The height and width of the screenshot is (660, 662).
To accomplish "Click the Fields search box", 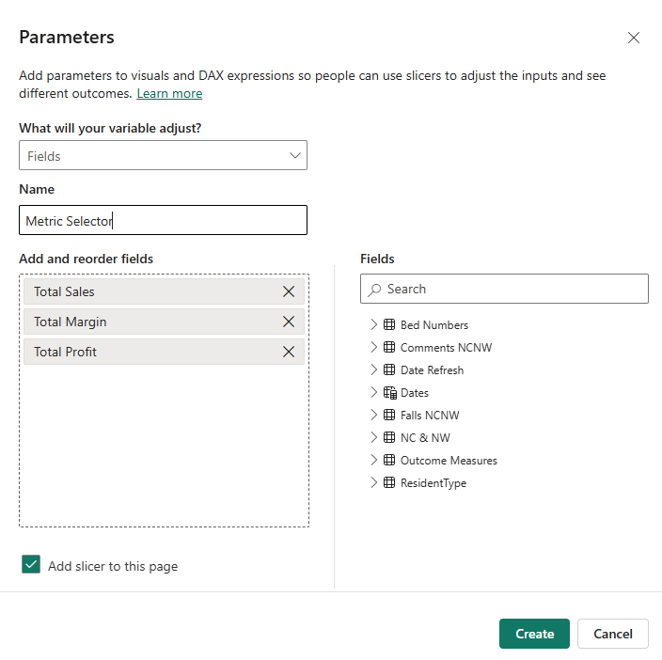I will click(504, 289).
